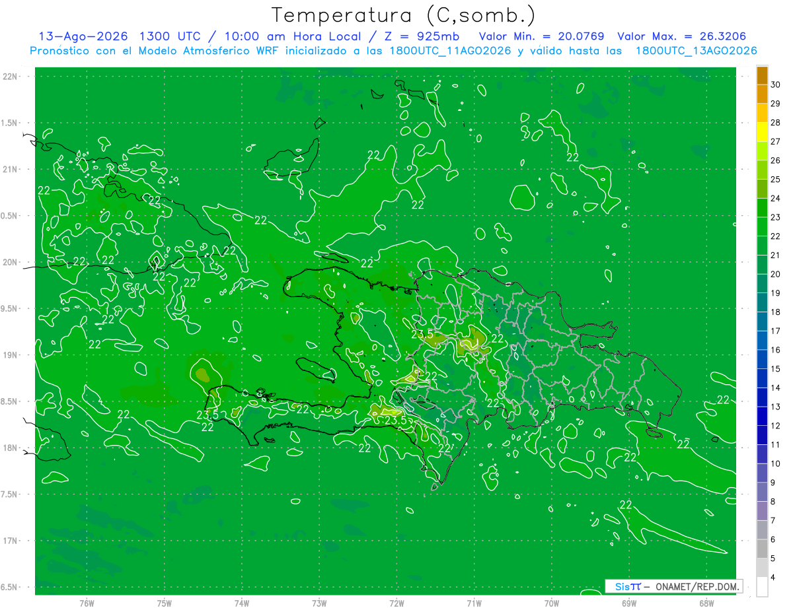
Task: Select the date text "13-Ago-2026"
Action: 83,36
